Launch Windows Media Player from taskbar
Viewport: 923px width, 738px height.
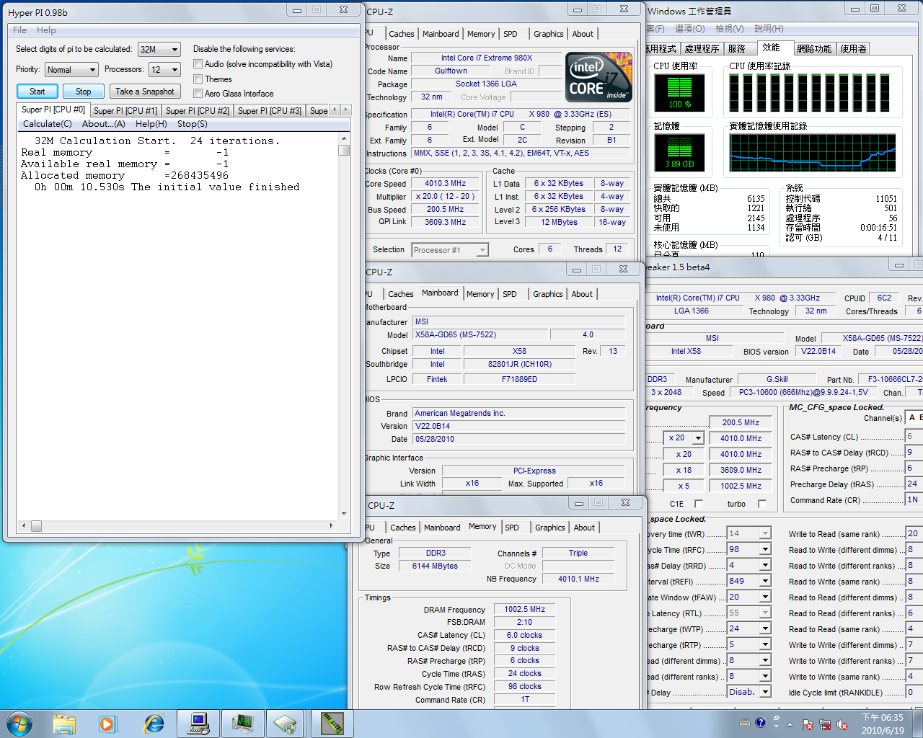107,724
